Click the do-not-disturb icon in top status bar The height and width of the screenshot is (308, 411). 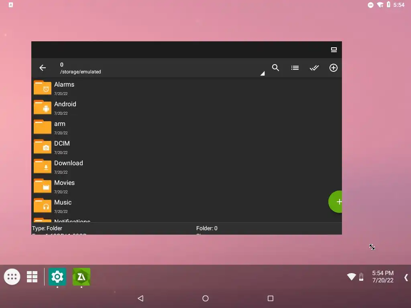[370, 5]
